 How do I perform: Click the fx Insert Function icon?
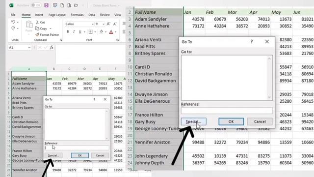point(52,47)
